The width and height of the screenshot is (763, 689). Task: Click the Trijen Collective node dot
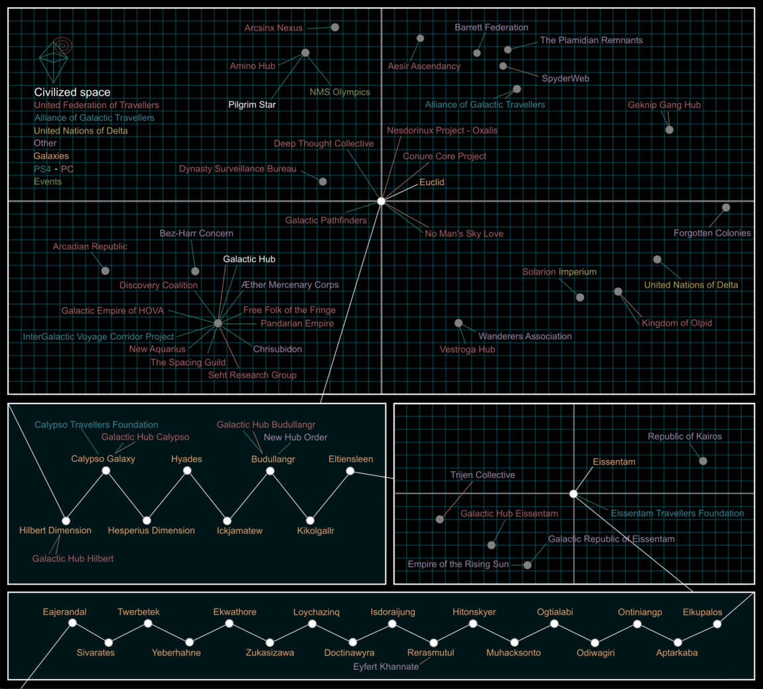440,520
